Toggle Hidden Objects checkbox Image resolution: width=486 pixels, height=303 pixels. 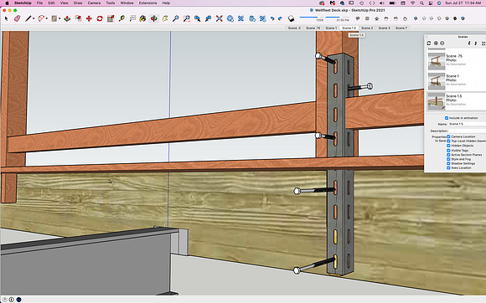point(448,146)
